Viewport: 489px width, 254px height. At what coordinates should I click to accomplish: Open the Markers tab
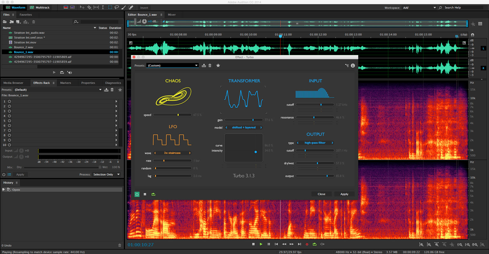click(66, 83)
